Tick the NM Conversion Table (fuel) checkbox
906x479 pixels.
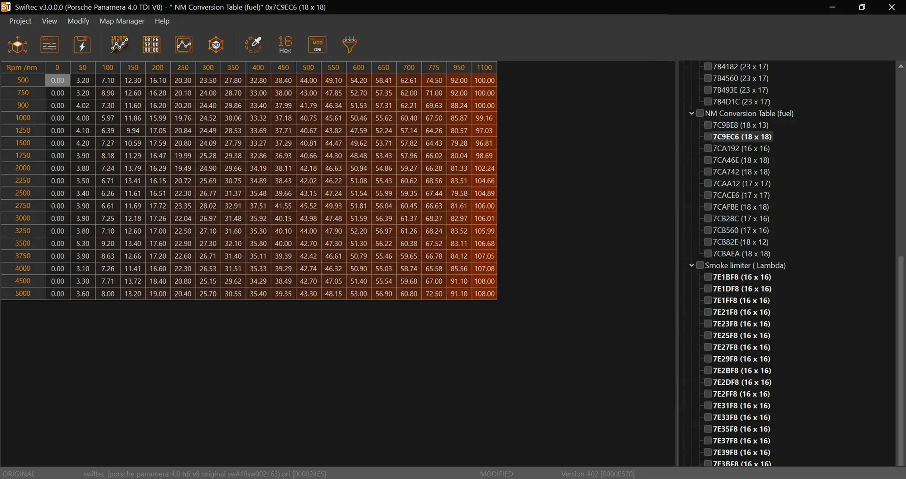pos(700,113)
